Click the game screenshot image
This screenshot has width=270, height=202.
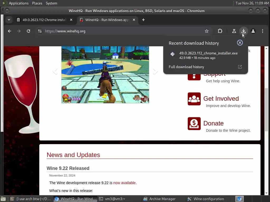(x=105, y=75)
